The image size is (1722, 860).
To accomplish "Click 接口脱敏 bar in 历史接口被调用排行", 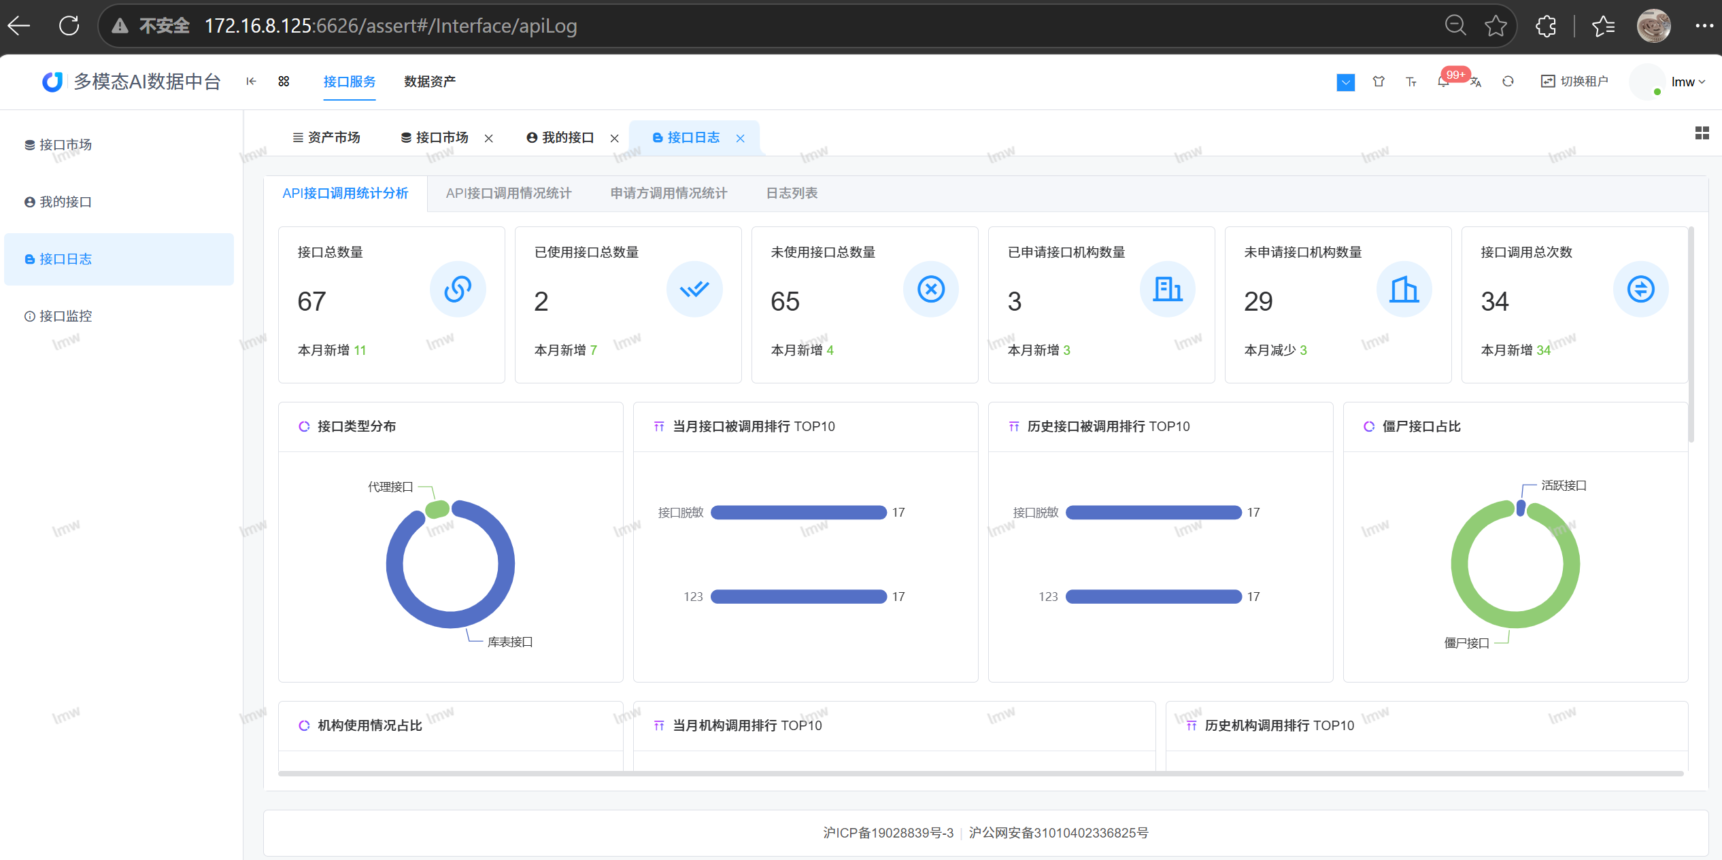I will [x=1153, y=513].
